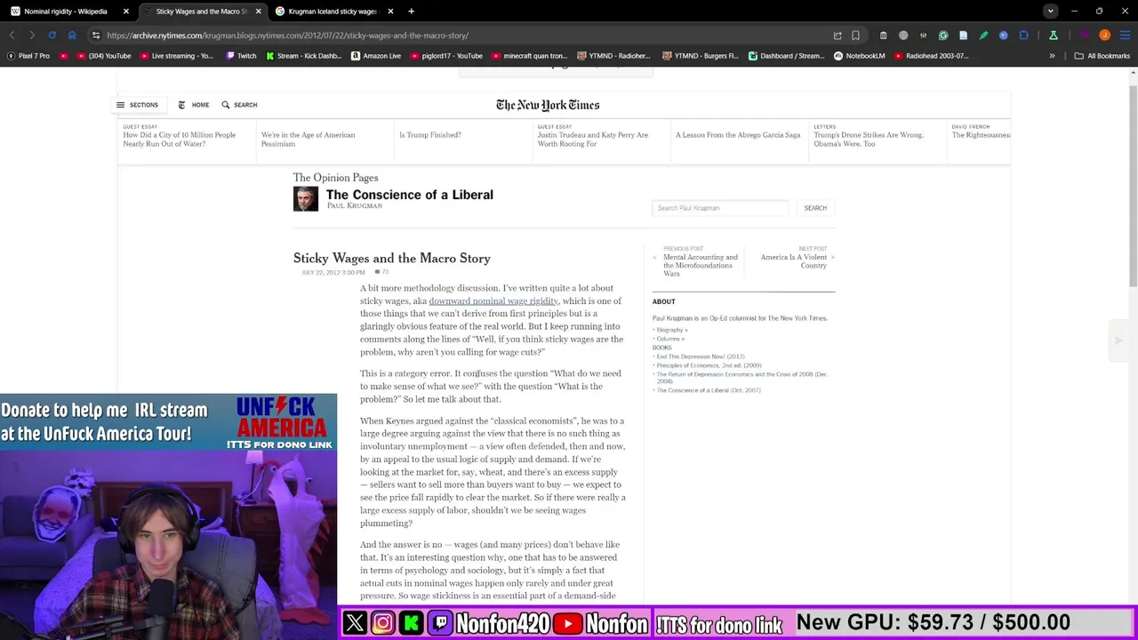The width and height of the screenshot is (1138, 640).
Task: Click the comments count icon below headline
Action: [x=382, y=272]
